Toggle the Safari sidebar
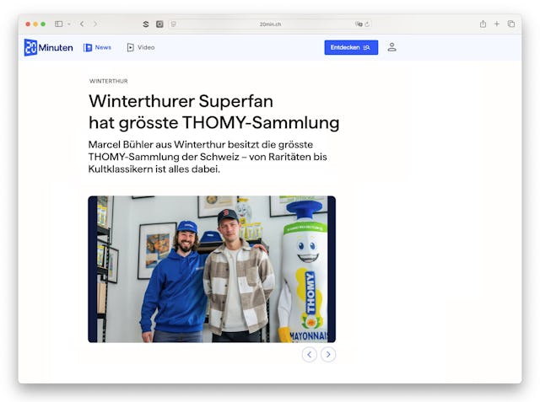 tap(58, 24)
